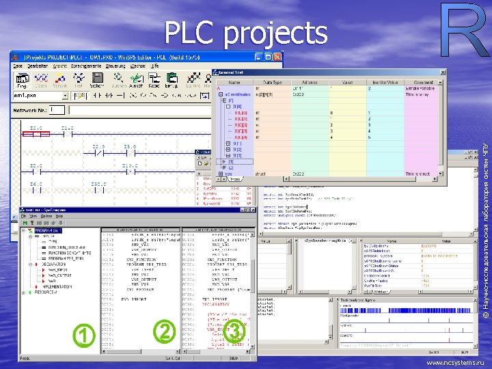Cut with the Aussch scissors icon

tap(136, 80)
